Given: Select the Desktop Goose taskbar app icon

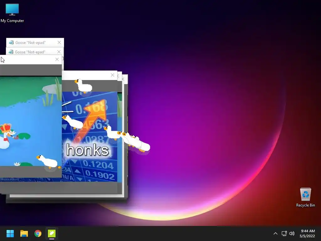Looking at the screenshot, I should click(x=52, y=233).
